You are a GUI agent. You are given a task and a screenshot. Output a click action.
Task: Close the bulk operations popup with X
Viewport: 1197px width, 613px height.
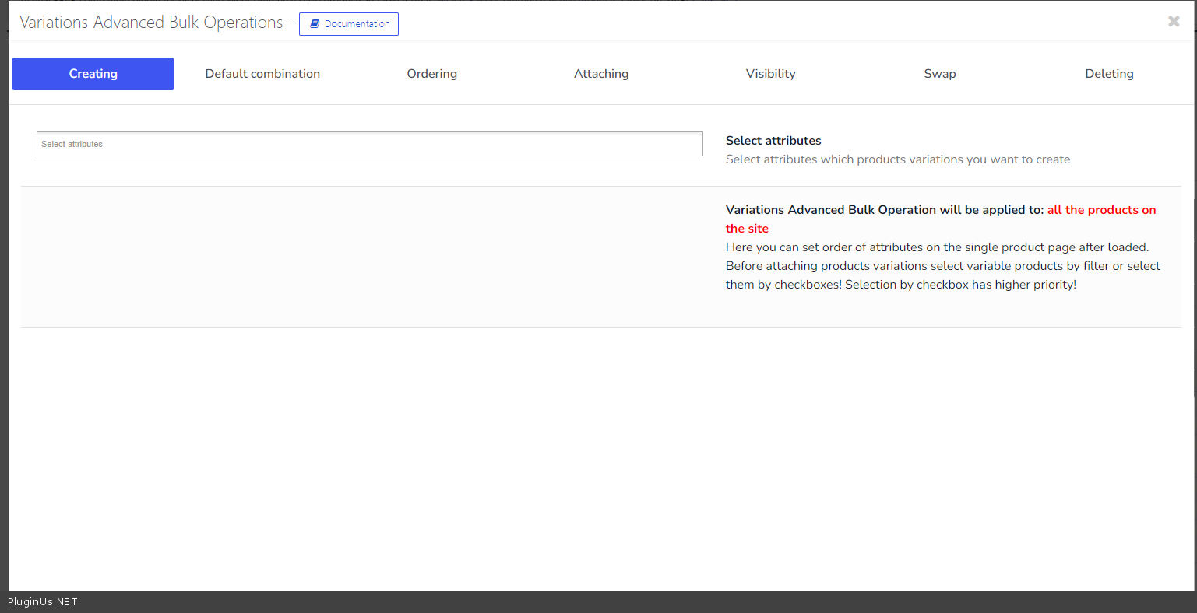pos(1174,22)
